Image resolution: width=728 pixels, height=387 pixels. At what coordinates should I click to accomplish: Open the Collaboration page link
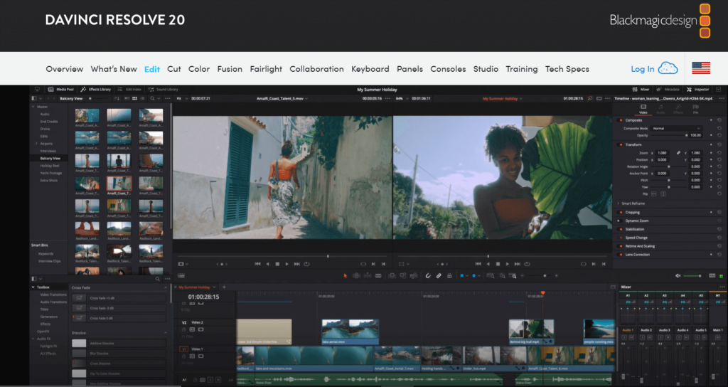coord(316,69)
